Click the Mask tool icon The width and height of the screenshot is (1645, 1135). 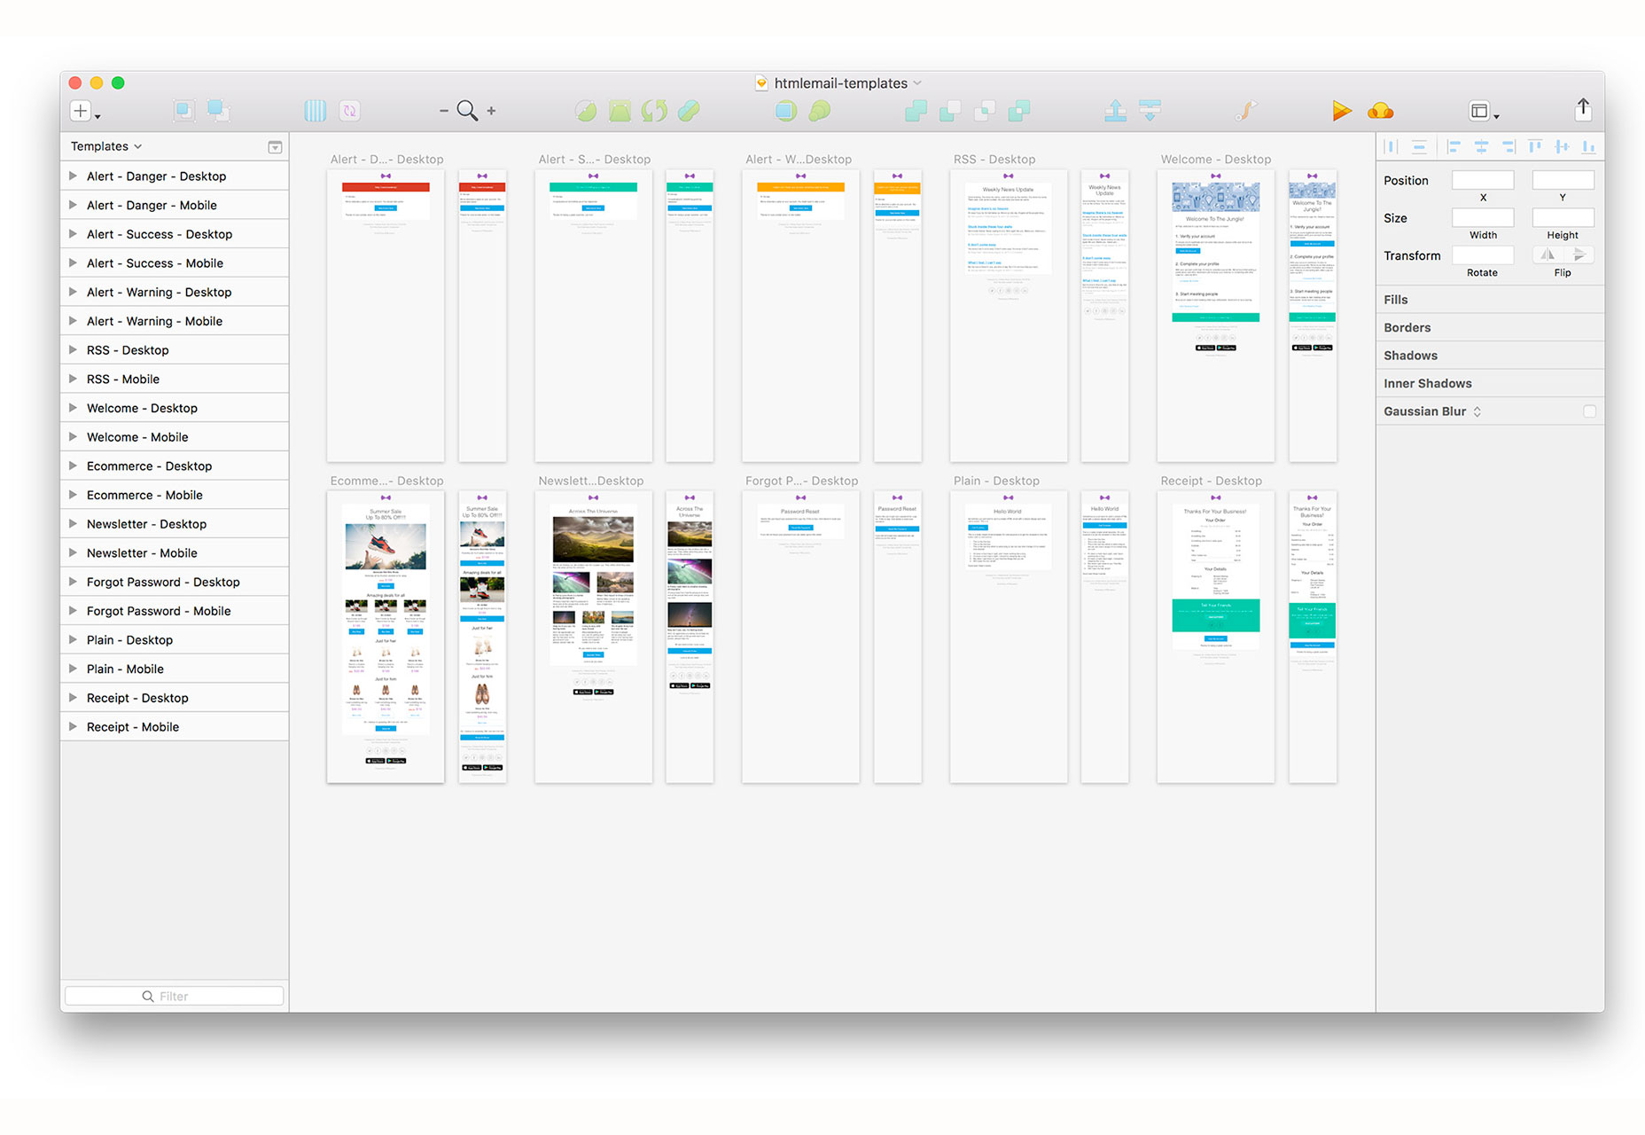pos(785,111)
